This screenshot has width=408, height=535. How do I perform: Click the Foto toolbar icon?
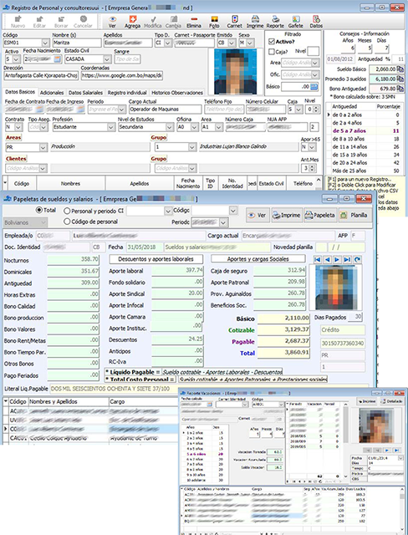point(214,19)
